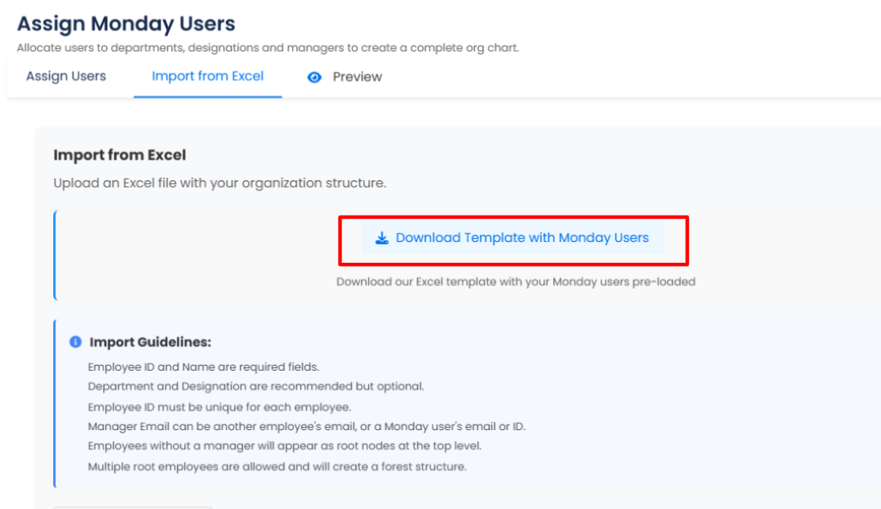The width and height of the screenshot is (881, 509).
Task: Click guideline stating Employee ID must be unique
Action: point(219,407)
